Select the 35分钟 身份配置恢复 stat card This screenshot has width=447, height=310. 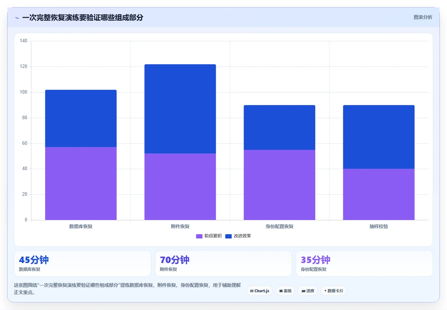364,263
